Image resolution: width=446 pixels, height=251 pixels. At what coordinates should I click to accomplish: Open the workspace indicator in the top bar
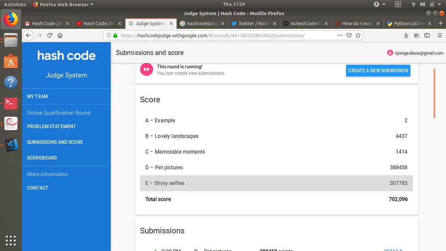(398, 4)
